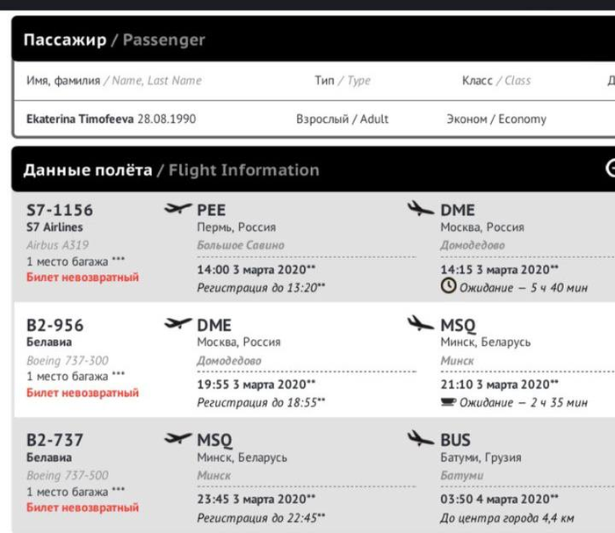The height and width of the screenshot is (533, 615).
Task: Select flight number B2-956
Action: 55,326
